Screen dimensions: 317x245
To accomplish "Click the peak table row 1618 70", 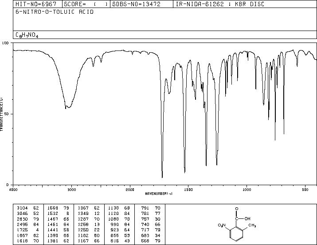I will pyautogui.click(x=28, y=241).
